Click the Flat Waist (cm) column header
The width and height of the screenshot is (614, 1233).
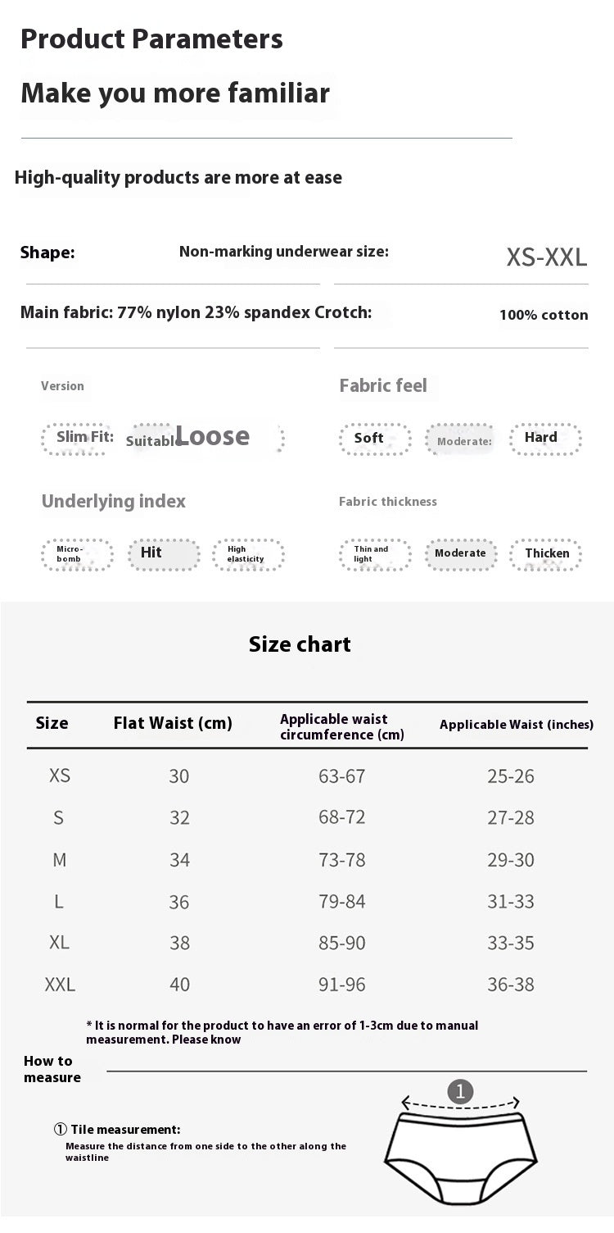point(173,723)
